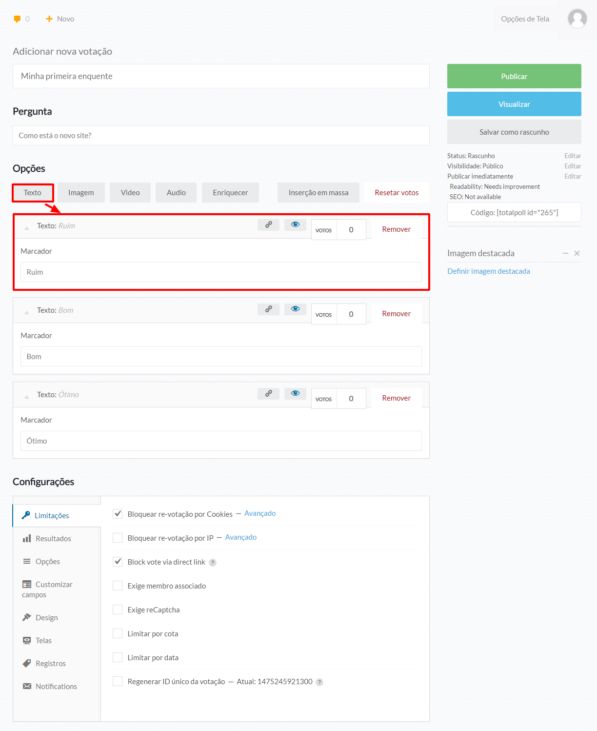Open the Limitações settings tab

coord(57,515)
